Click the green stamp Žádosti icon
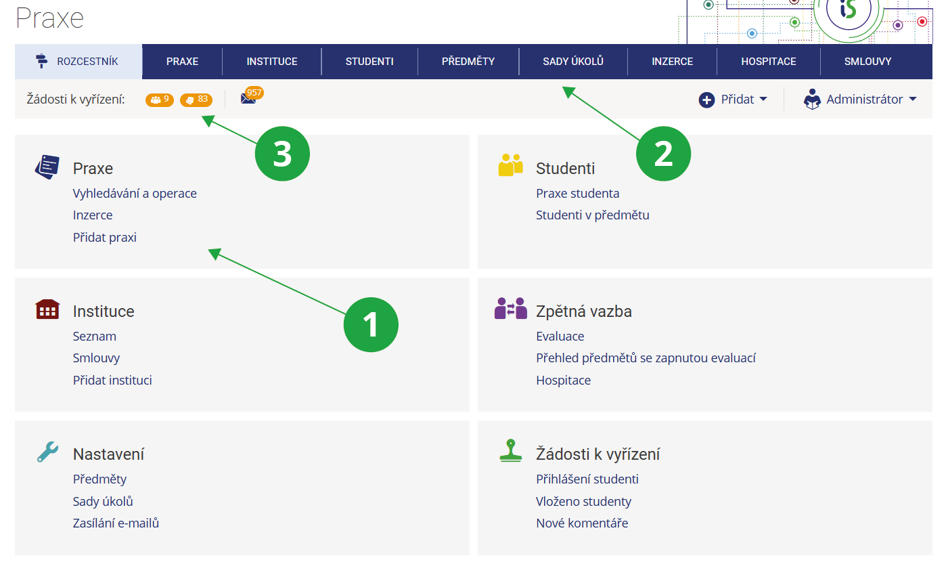The image size is (946, 581). coord(511,451)
